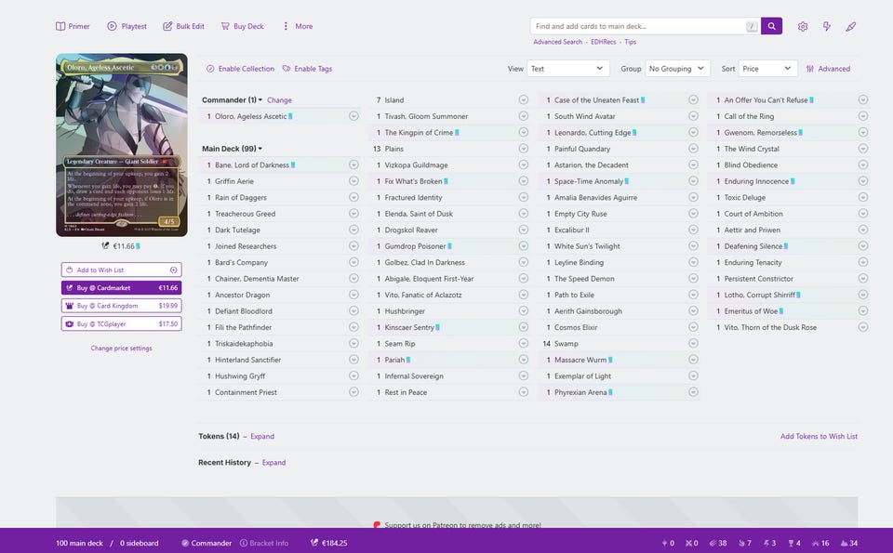Click the pen edit icon top right

click(x=851, y=26)
